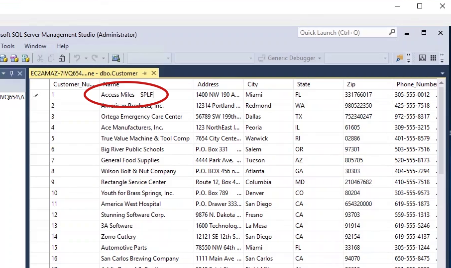Open the document tab list dropdown arrow
Viewport: 451px width, 268px height.
(443, 73)
